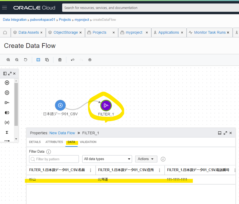This screenshot has height=204, width=239.
Task: Click info icon next to Actions
Action: pyautogui.click(x=163, y=159)
